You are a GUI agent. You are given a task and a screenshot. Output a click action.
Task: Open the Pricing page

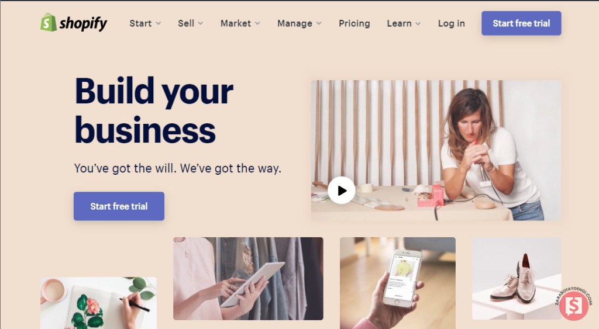click(x=354, y=23)
